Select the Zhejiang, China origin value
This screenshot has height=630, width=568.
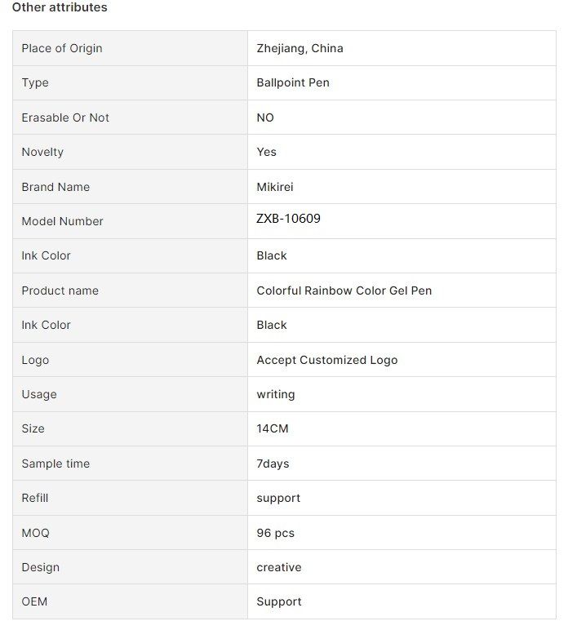click(x=300, y=48)
